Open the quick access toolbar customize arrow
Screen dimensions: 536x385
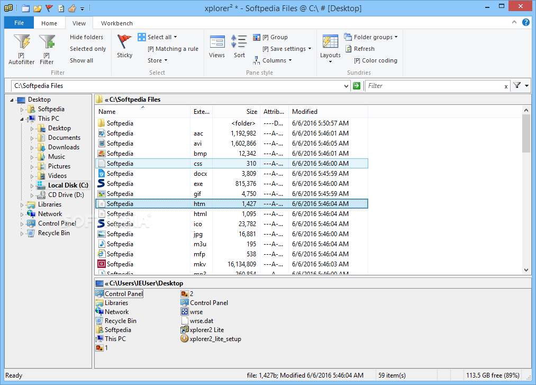pyautogui.click(x=82, y=8)
